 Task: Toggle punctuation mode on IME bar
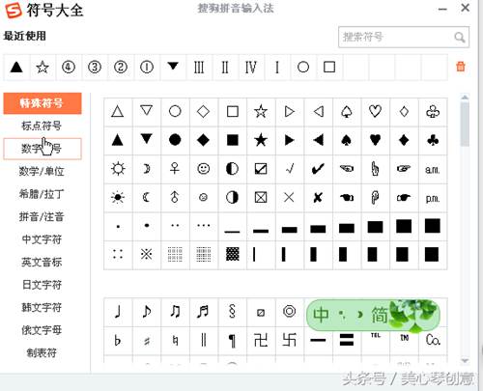342,314
